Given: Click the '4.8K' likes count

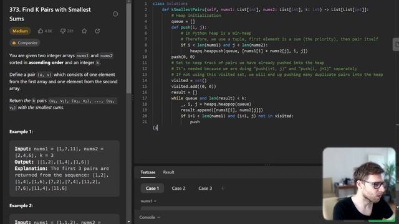Looking at the screenshot, I should coord(49,31).
